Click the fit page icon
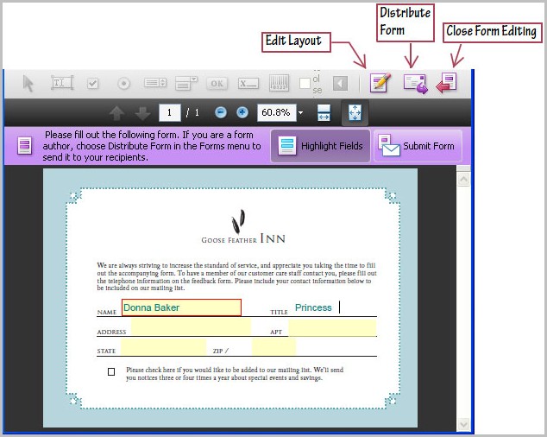 coord(355,113)
